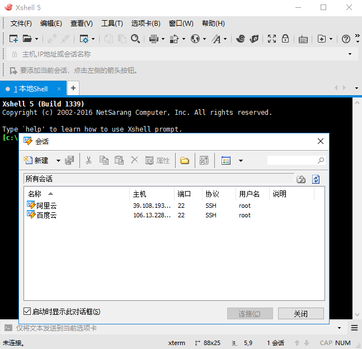Image resolution: width=362 pixels, height=349 pixels.
Task: Sort by 用户名 column header
Action: click(x=252, y=194)
